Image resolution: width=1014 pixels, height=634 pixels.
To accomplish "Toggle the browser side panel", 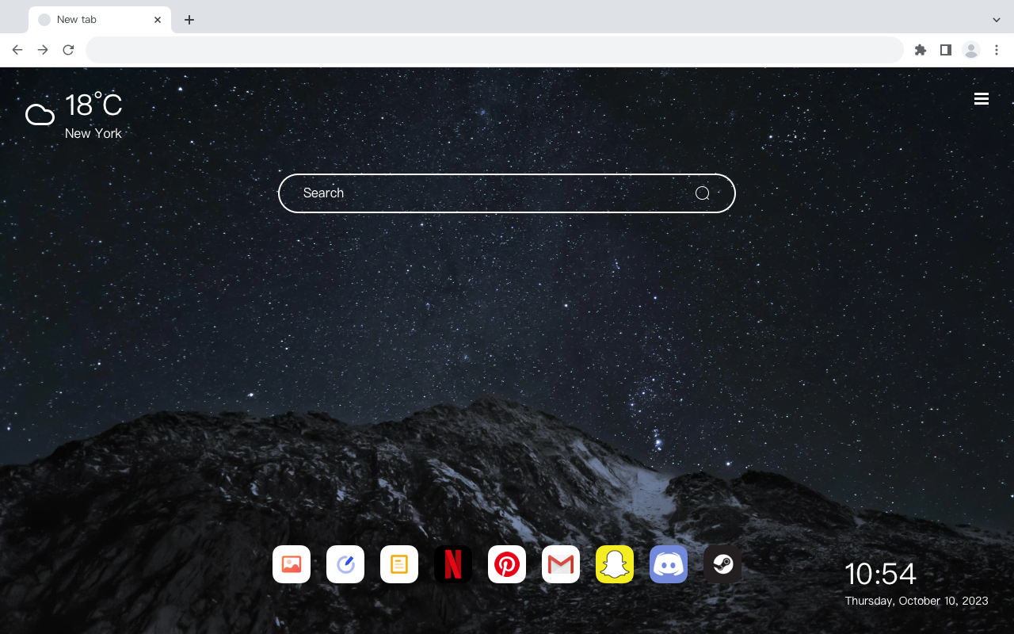I will pyautogui.click(x=945, y=50).
